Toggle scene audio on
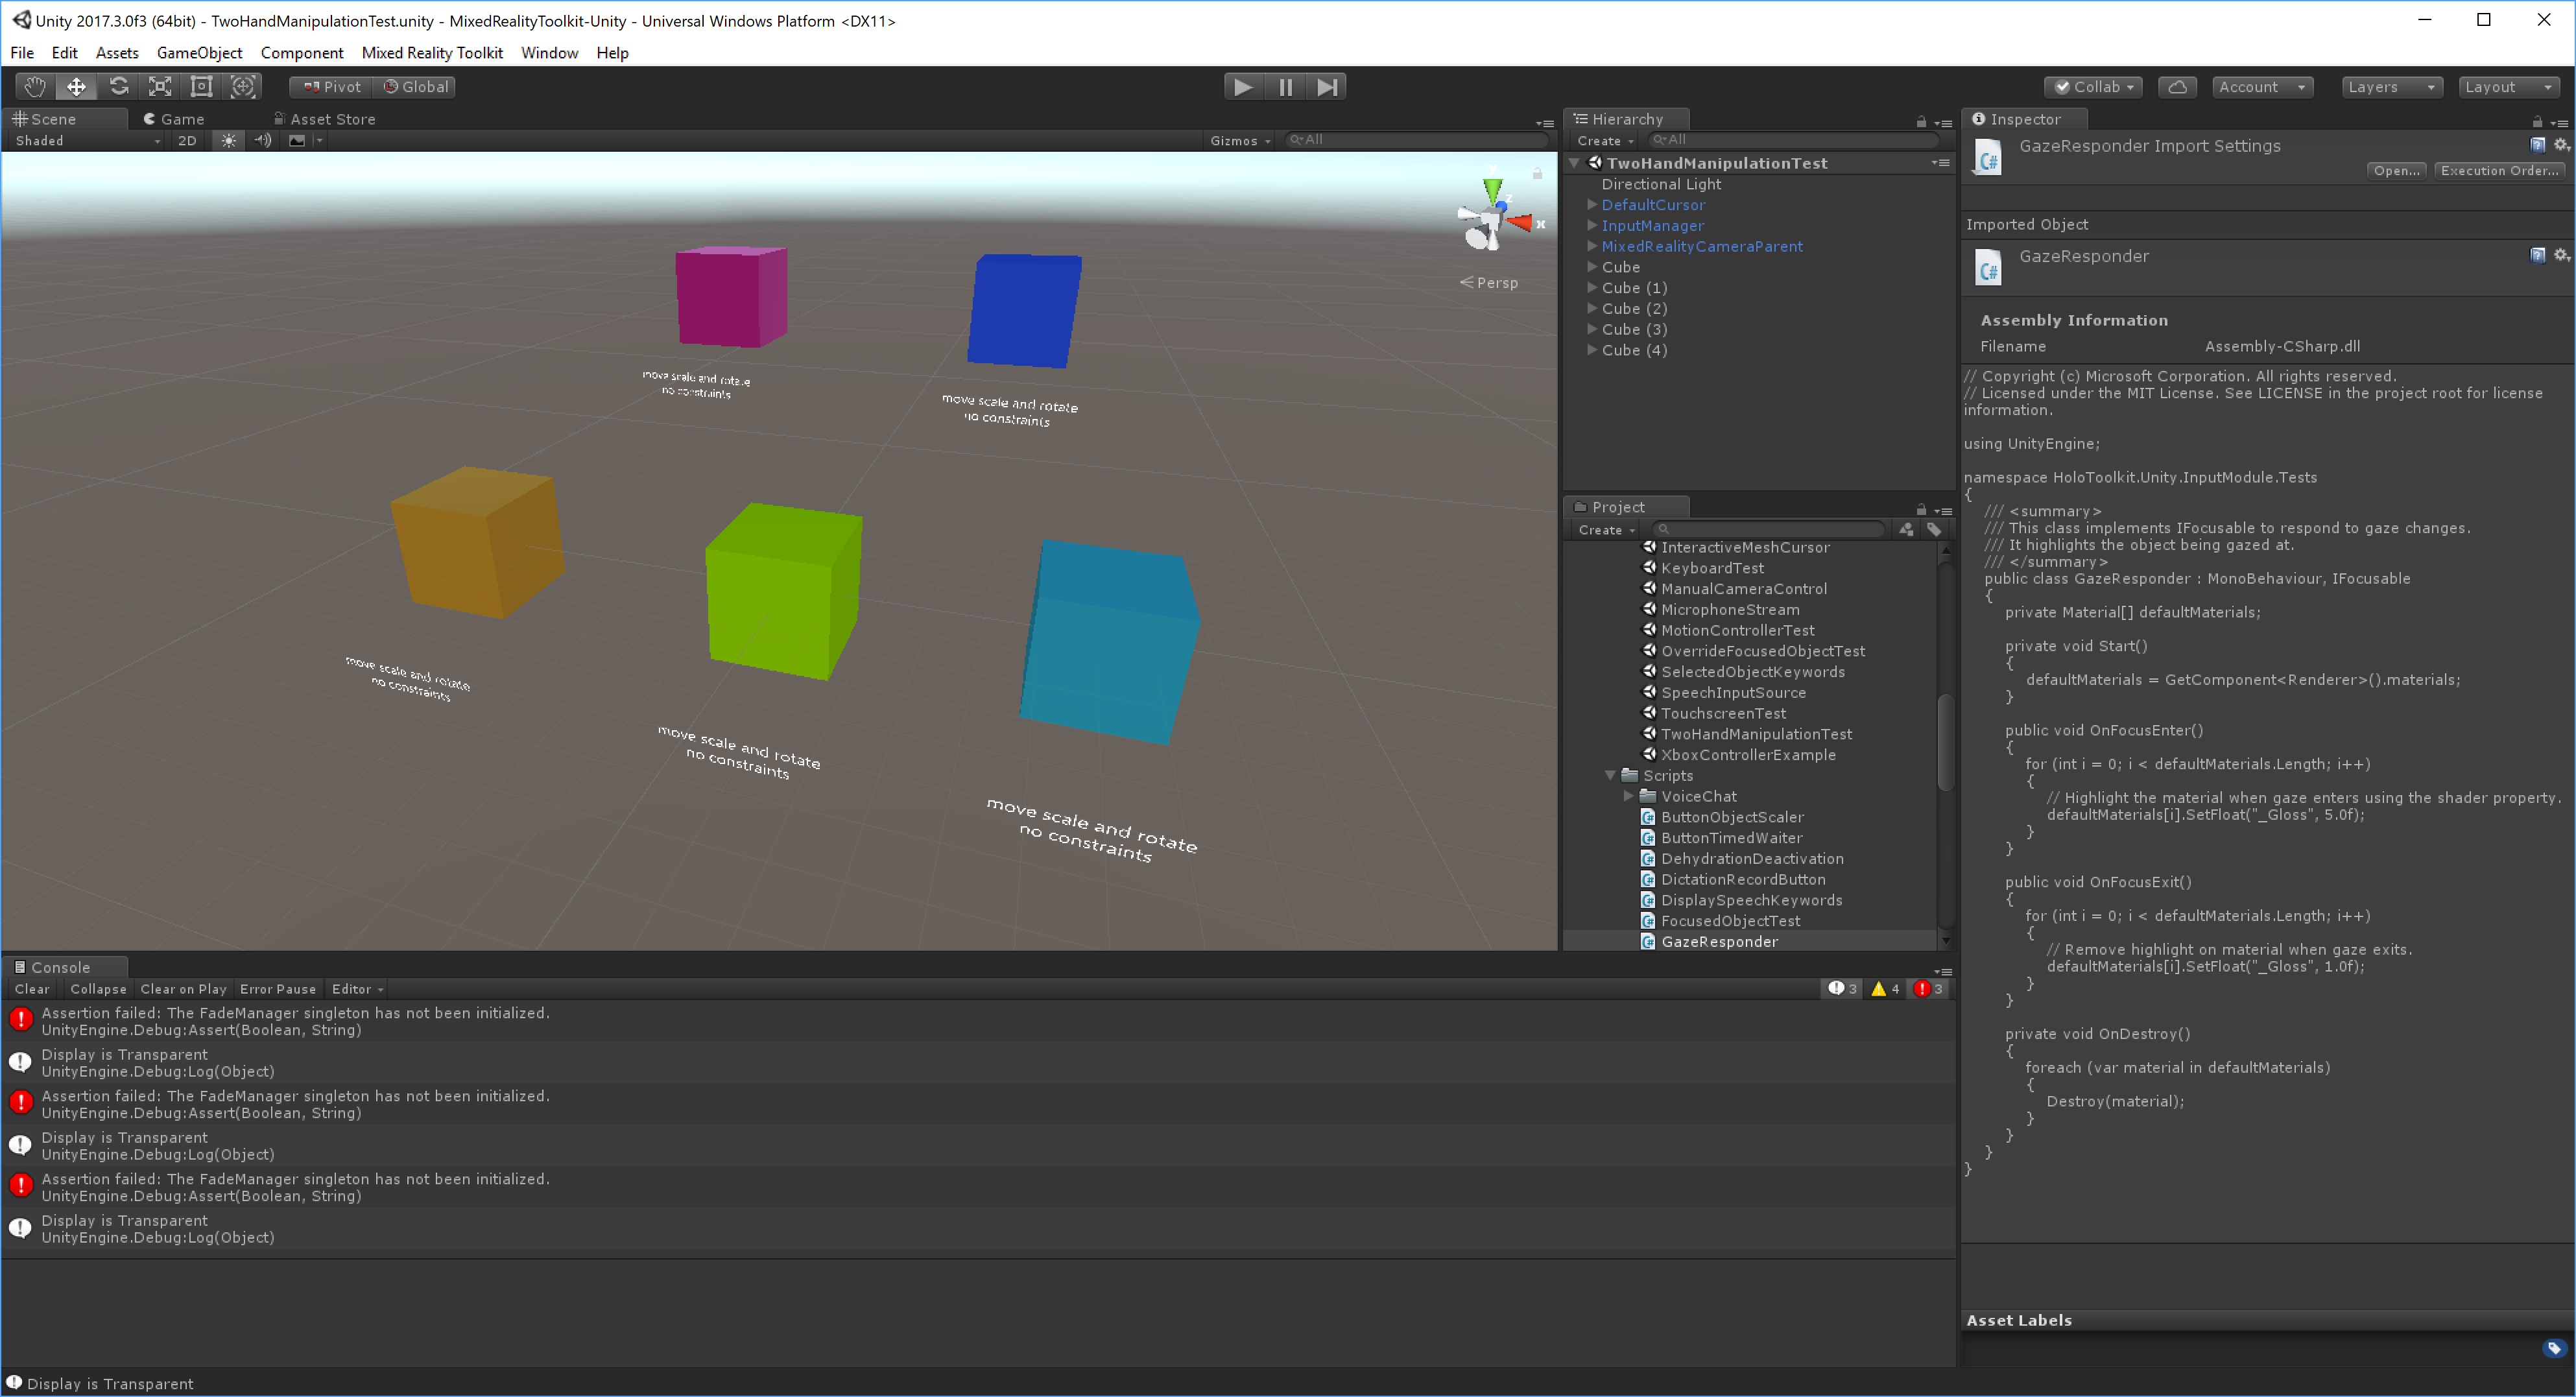The height and width of the screenshot is (1397, 2576). point(263,140)
